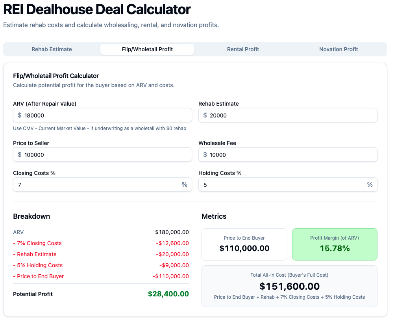Click the ARV breakdown value $180,000.00

(x=172, y=232)
